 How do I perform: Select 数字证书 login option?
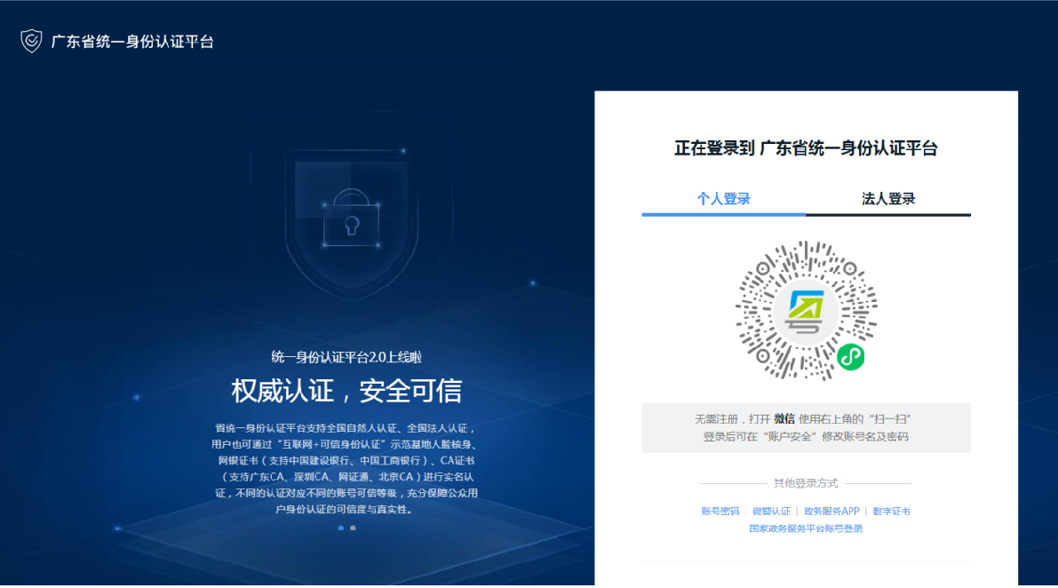891,512
